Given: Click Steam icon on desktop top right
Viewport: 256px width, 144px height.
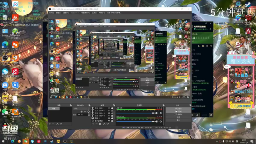Looking at the screenshot, I should pos(248,5).
